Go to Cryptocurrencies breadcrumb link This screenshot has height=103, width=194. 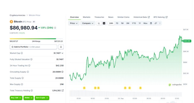(x=17, y=15)
